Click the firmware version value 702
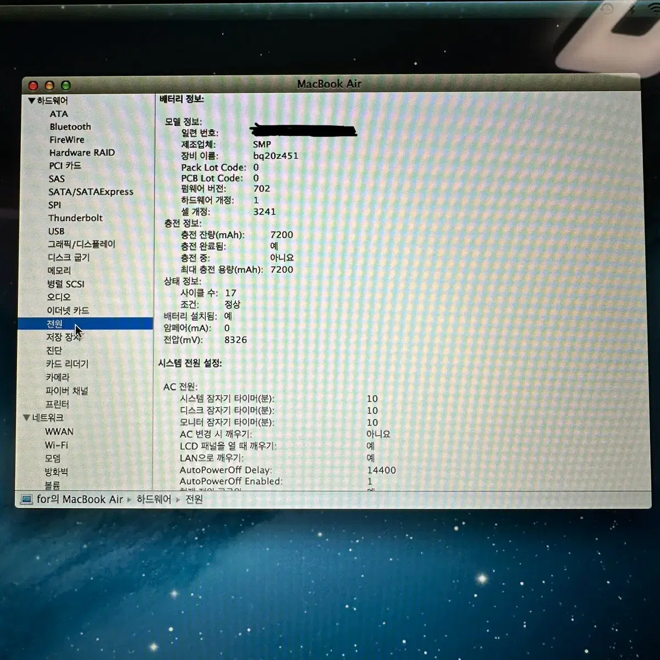Image resolution: width=660 pixels, height=660 pixels. [262, 189]
